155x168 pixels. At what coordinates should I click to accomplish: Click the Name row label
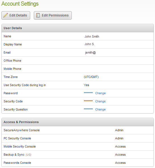click(7, 36)
